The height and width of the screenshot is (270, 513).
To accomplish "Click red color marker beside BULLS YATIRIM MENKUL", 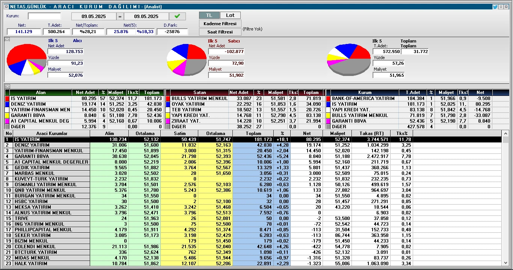I will click(x=168, y=99).
